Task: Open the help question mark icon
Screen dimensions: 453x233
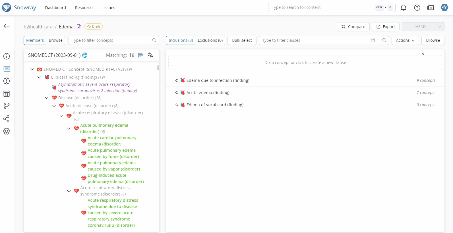Action: 417,8
